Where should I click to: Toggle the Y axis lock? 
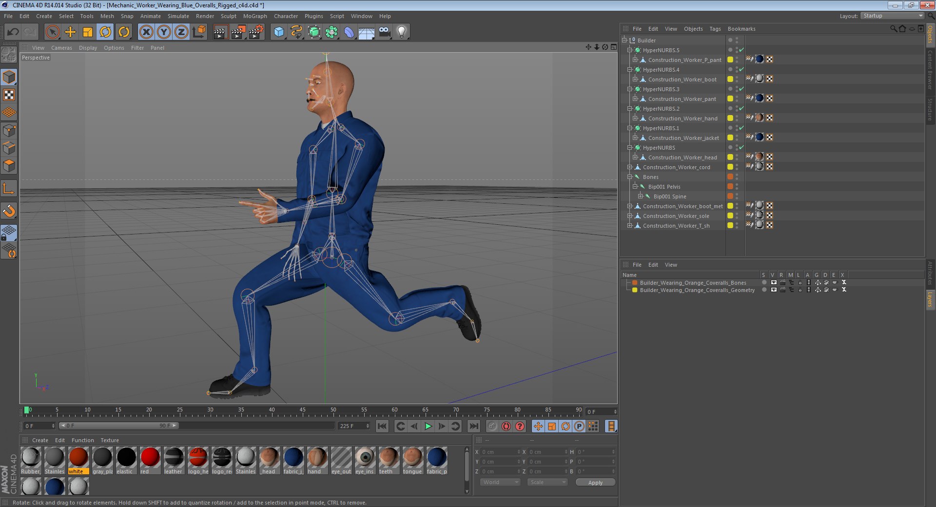coord(164,32)
